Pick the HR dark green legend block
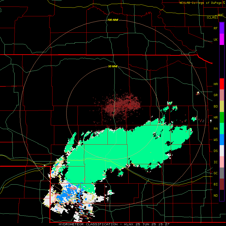 pos(222,118)
